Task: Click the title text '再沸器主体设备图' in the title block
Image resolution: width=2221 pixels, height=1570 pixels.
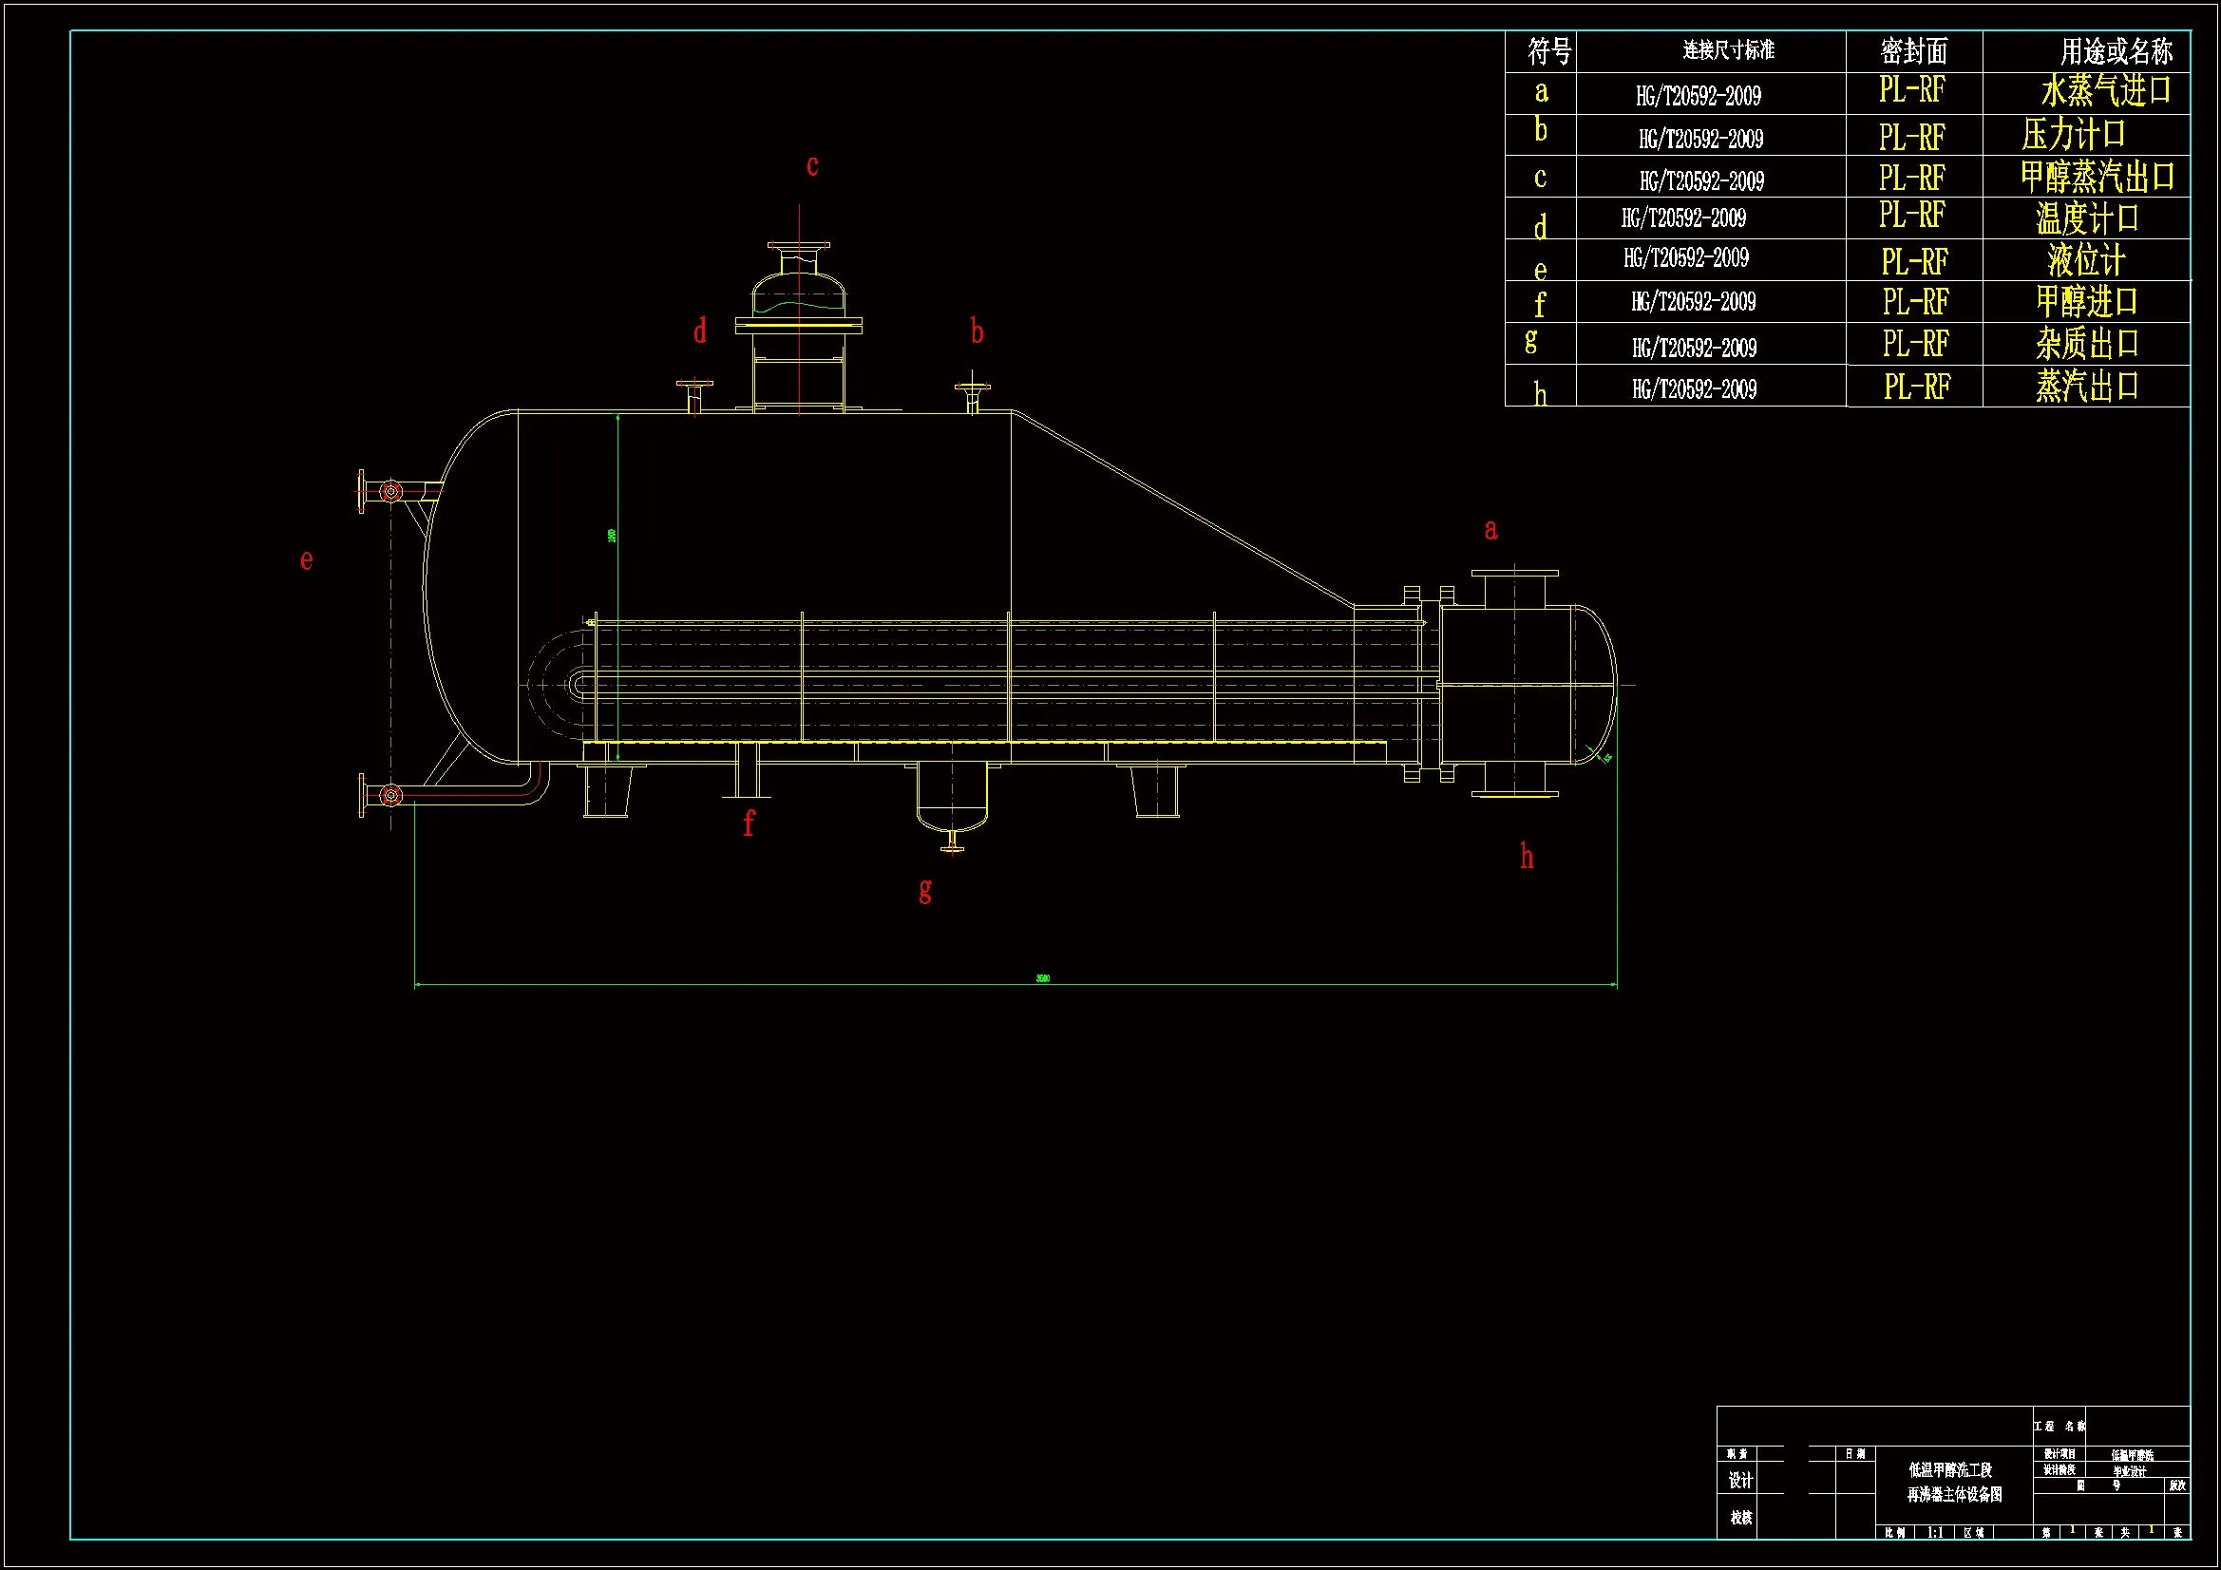Action: click(x=1954, y=1495)
